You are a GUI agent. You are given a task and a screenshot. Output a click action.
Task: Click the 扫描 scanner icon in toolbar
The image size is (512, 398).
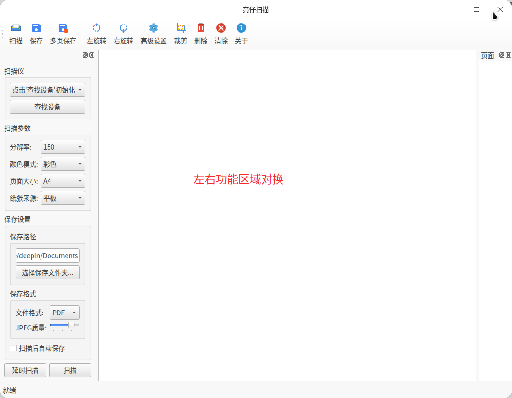tap(16, 28)
